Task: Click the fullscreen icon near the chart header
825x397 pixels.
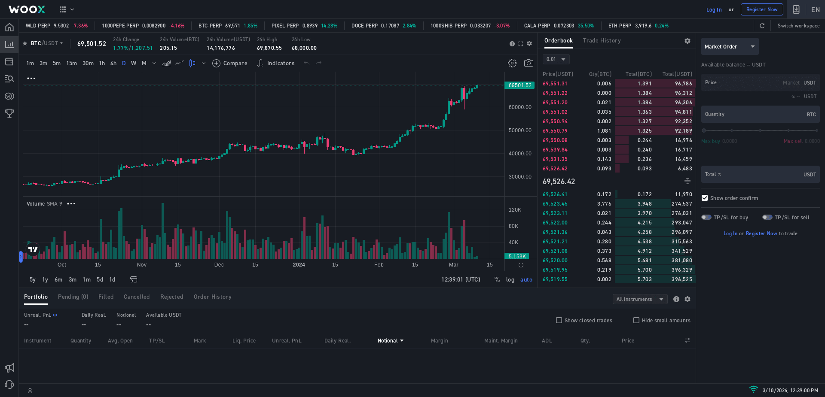Action: coord(521,43)
